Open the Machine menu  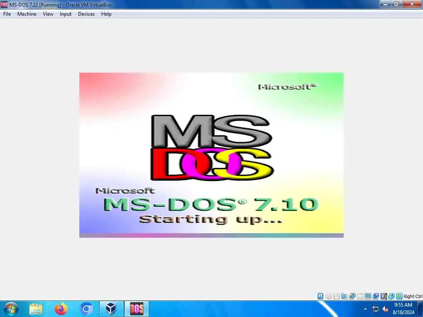[27, 14]
